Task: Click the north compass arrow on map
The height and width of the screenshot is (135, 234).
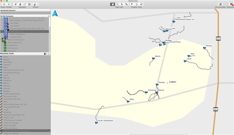Action: coord(55,13)
